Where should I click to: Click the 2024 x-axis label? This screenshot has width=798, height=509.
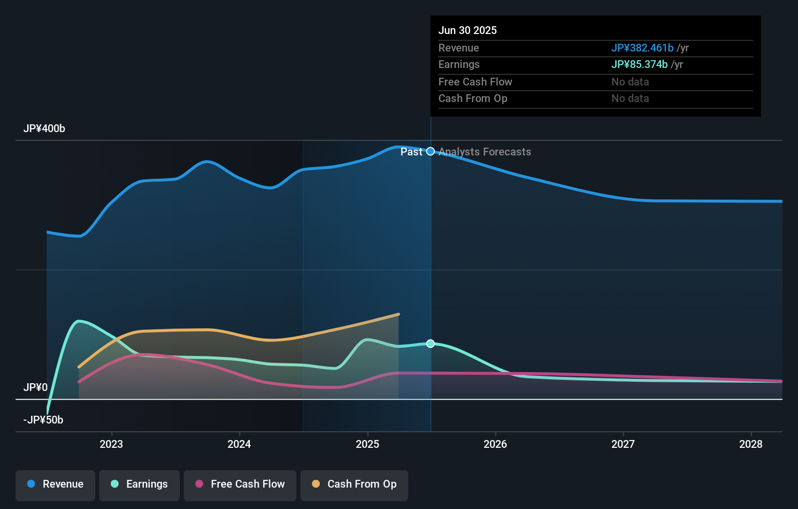click(239, 444)
